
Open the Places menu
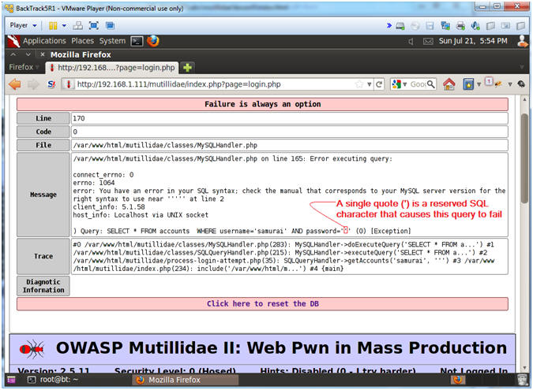tap(82, 41)
